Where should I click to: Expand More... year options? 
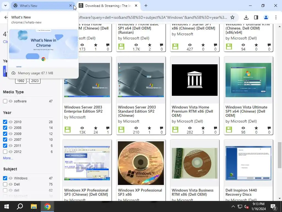pyautogui.click(x=8, y=158)
